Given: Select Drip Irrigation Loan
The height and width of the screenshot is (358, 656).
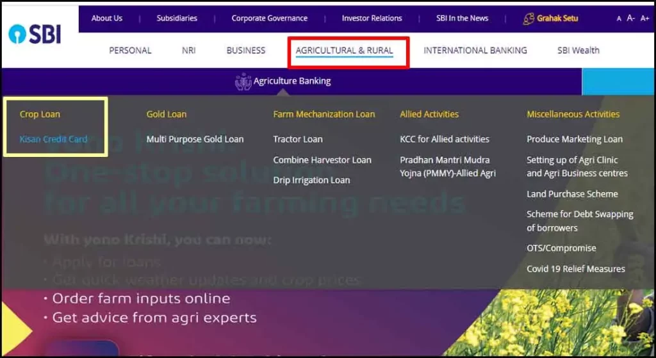Looking at the screenshot, I should (311, 180).
